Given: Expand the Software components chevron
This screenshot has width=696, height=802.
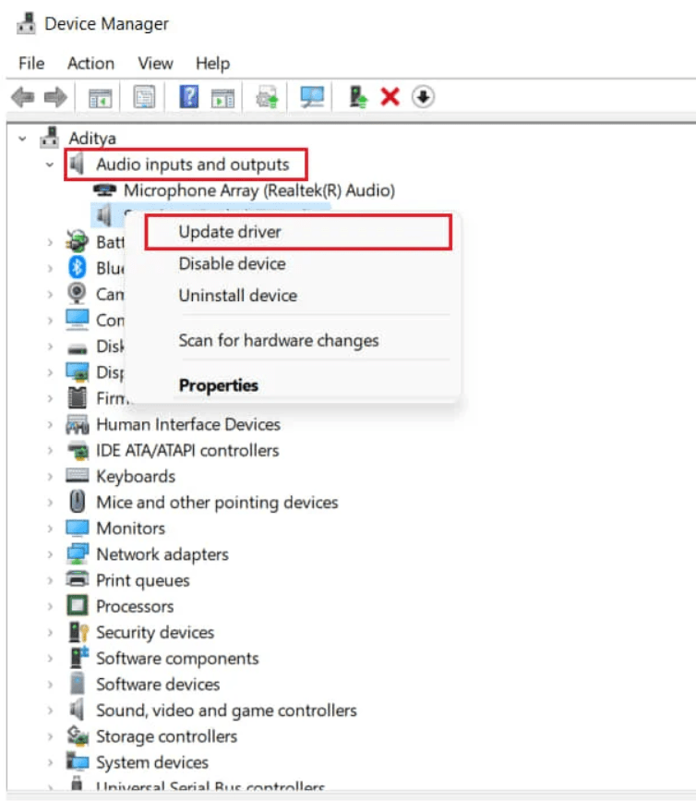Looking at the screenshot, I should 50,658.
